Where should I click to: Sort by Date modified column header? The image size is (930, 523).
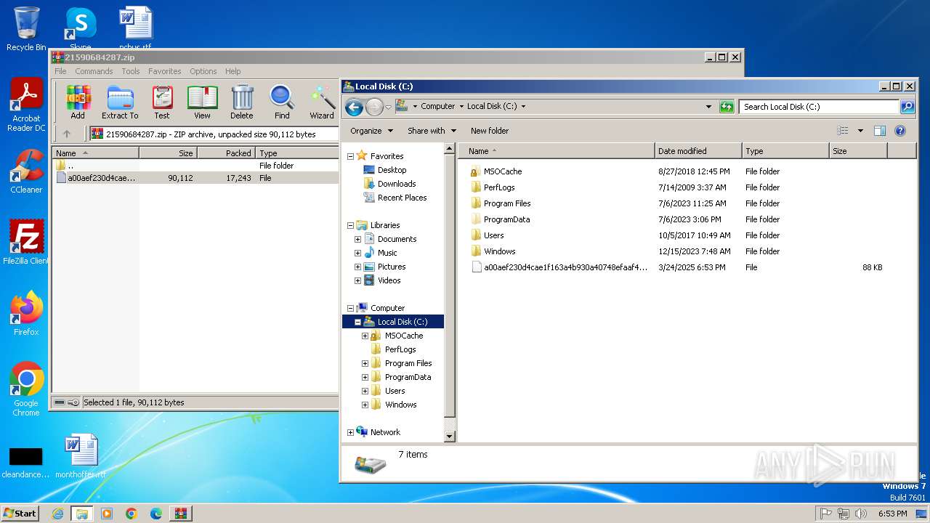698,151
